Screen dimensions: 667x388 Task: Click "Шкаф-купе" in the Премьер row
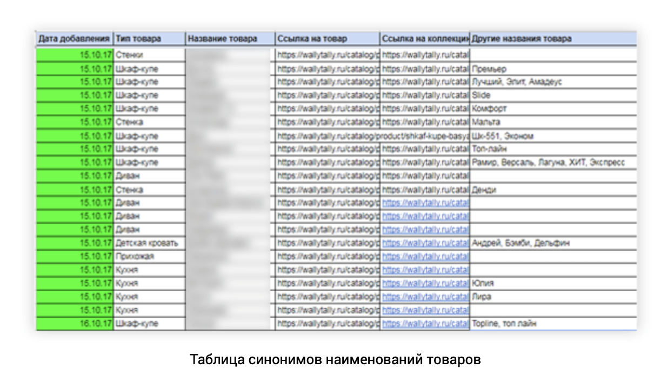coord(150,69)
